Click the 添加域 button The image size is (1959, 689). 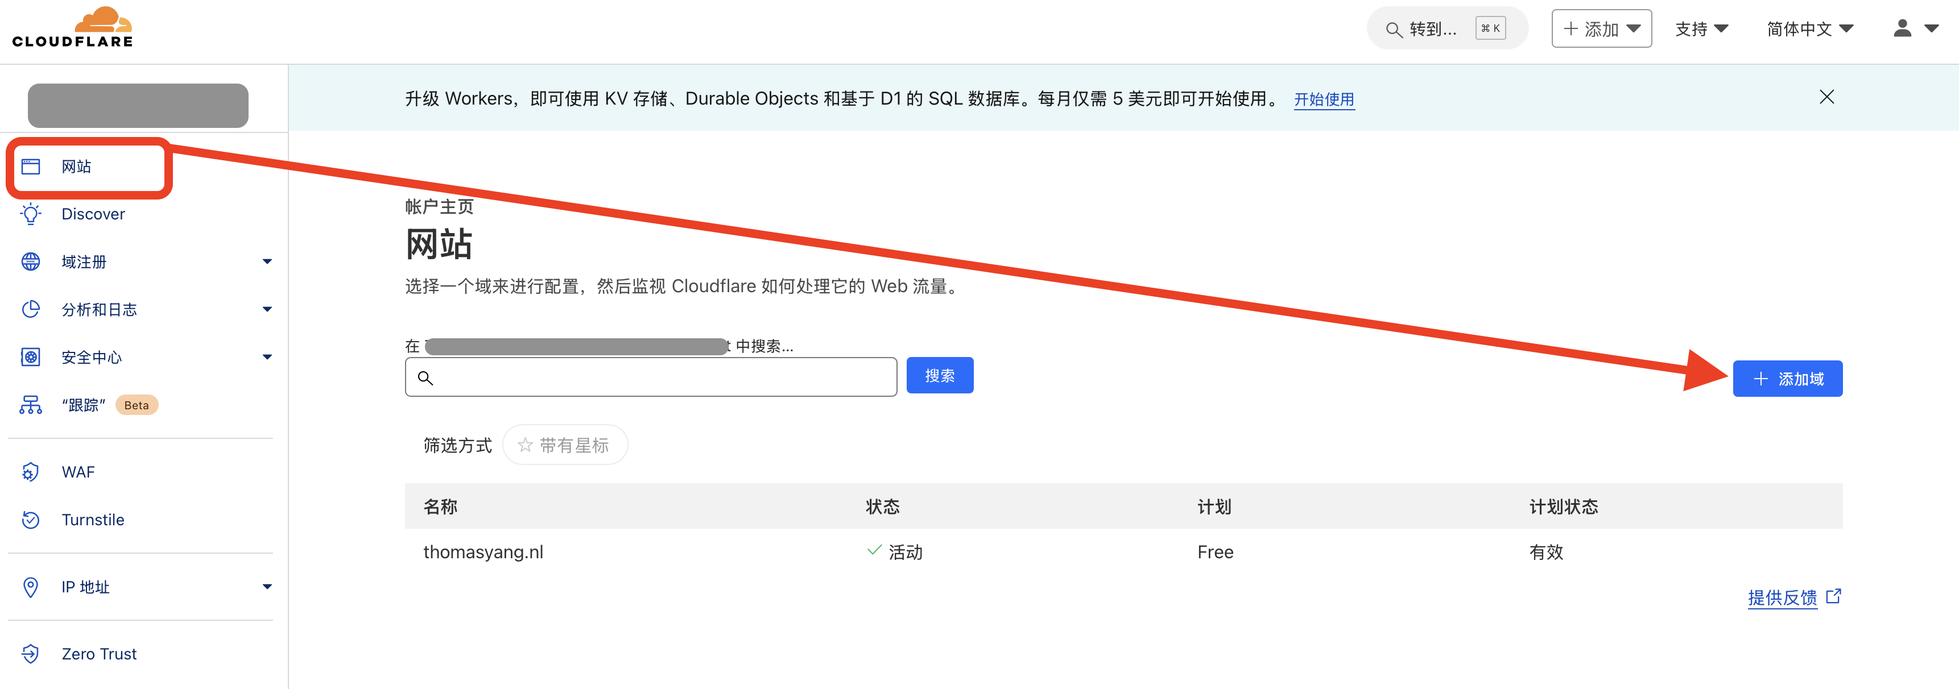[1787, 378]
